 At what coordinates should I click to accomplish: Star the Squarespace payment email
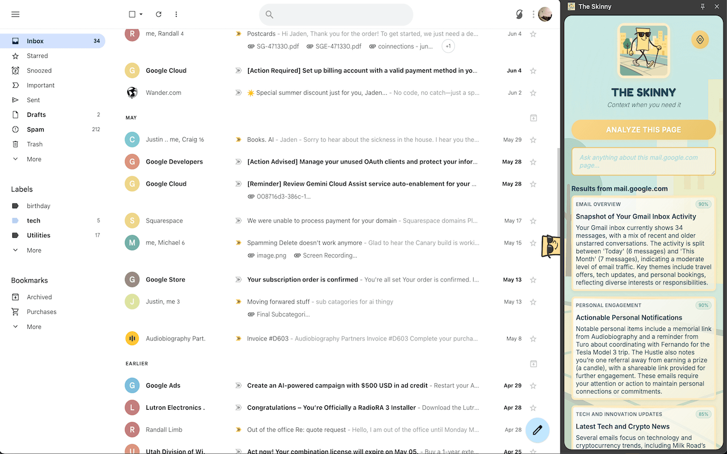(533, 221)
